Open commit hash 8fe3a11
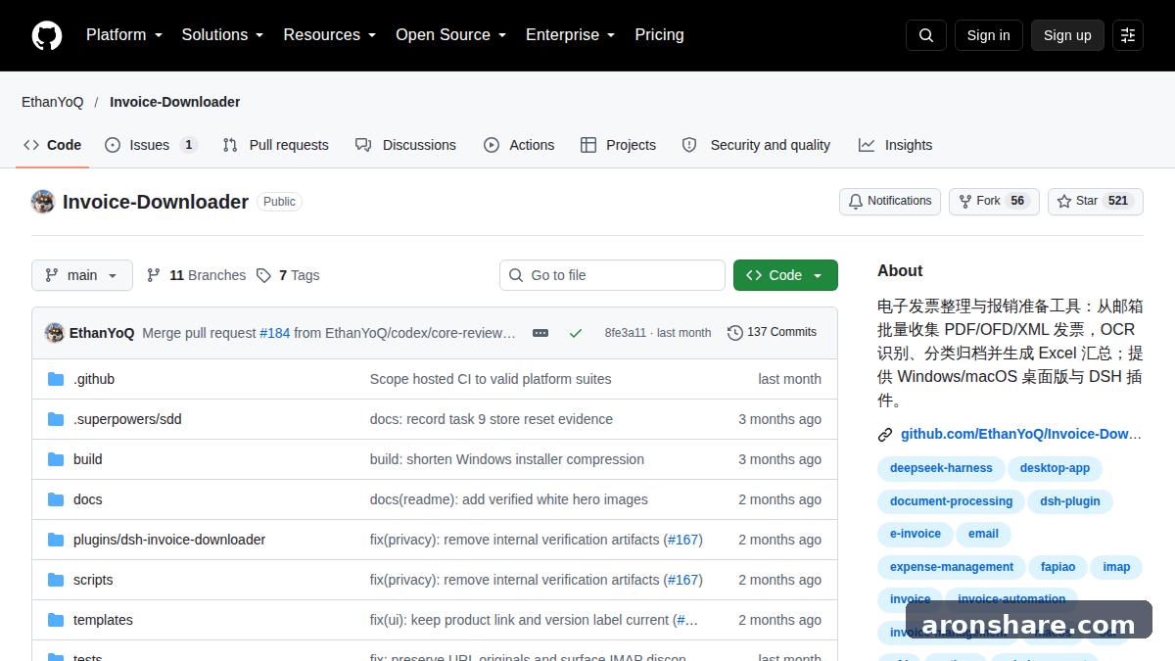This screenshot has height=661, width=1175. click(x=626, y=333)
